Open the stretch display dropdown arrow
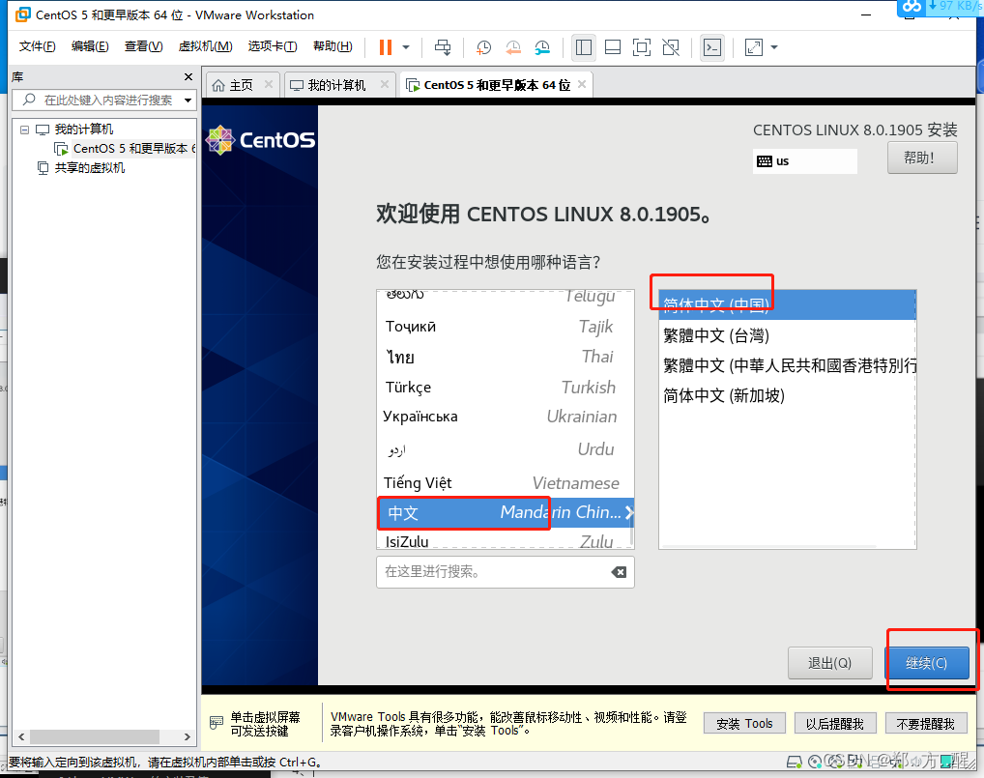The height and width of the screenshot is (778, 984). point(774,47)
